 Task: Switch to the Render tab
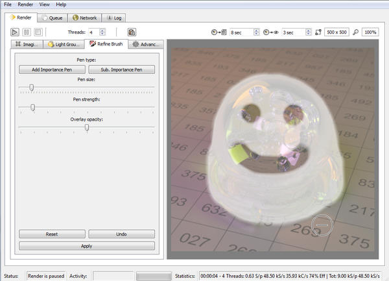pos(21,18)
